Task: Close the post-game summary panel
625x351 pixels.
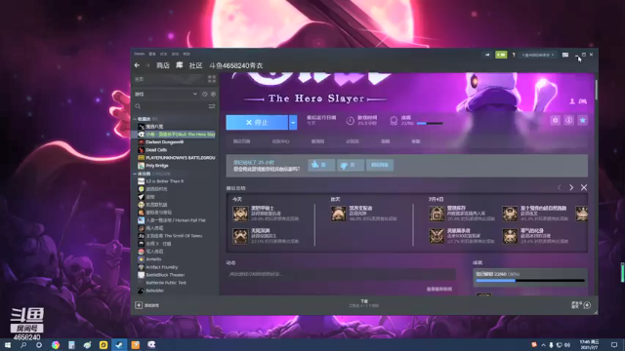Action: click(x=584, y=187)
